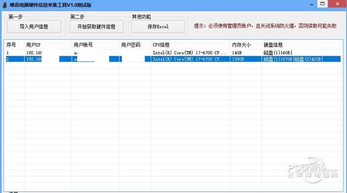Viewport: 347px width, 193px height.
Task: Click the CPU信息 column header
Action: [161, 45]
